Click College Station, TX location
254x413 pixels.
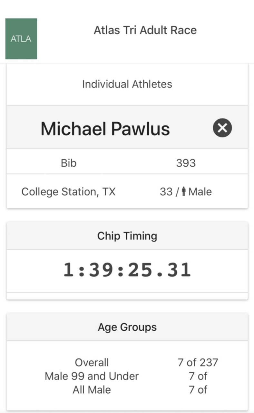[x=68, y=192]
